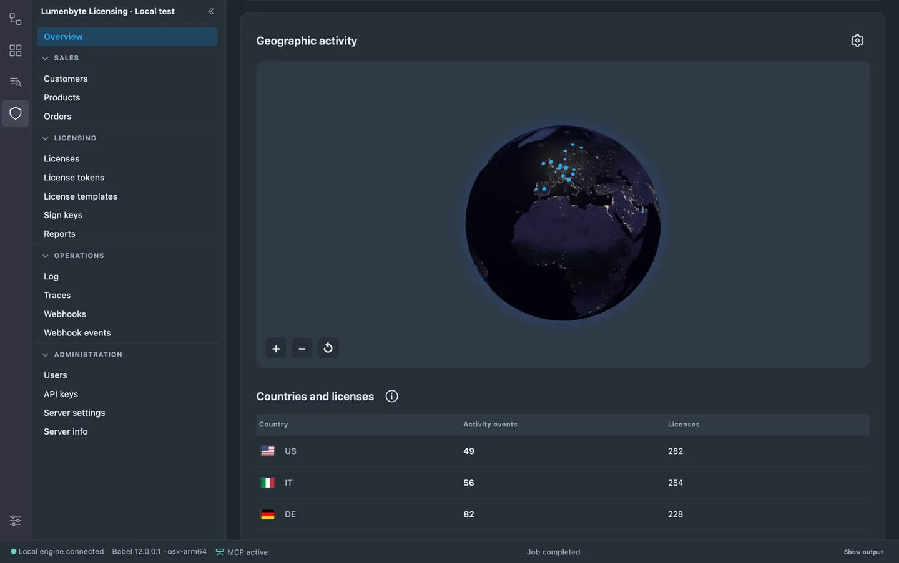Image resolution: width=899 pixels, height=563 pixels.
Task: Open License tokens
Action: coord(74,178)
